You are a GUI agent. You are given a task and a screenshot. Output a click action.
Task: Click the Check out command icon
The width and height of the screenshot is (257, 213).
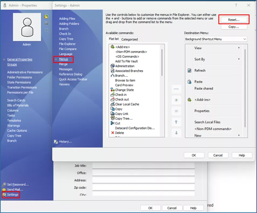pyautogui.click(x=112, y=99)
